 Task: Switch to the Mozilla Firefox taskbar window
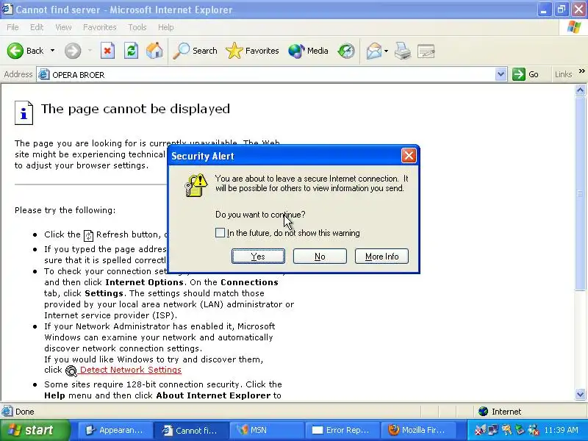417,430
